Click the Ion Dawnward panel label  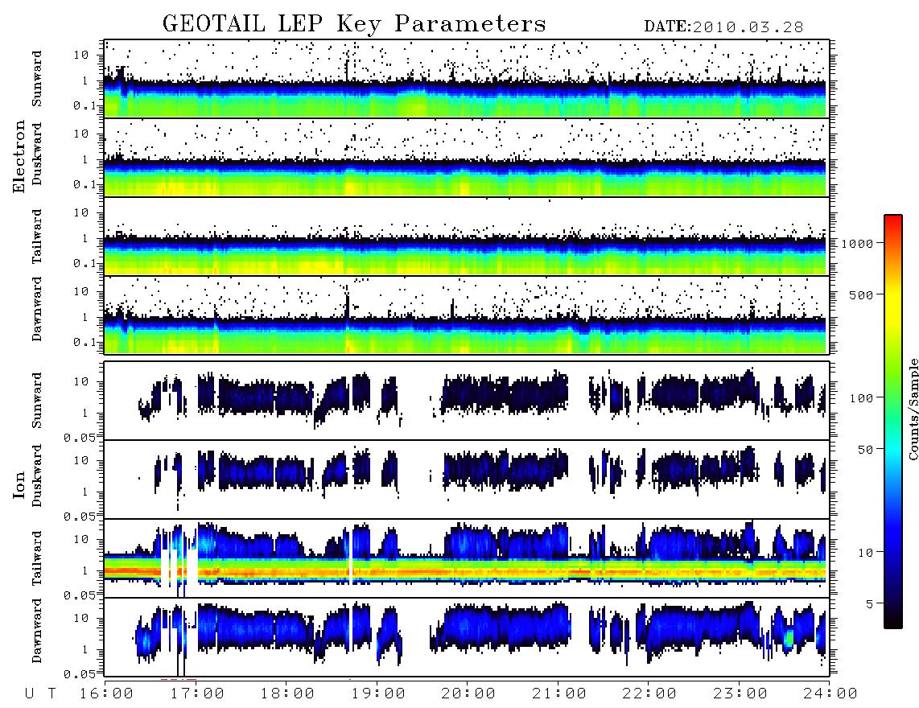click(37, 631)
